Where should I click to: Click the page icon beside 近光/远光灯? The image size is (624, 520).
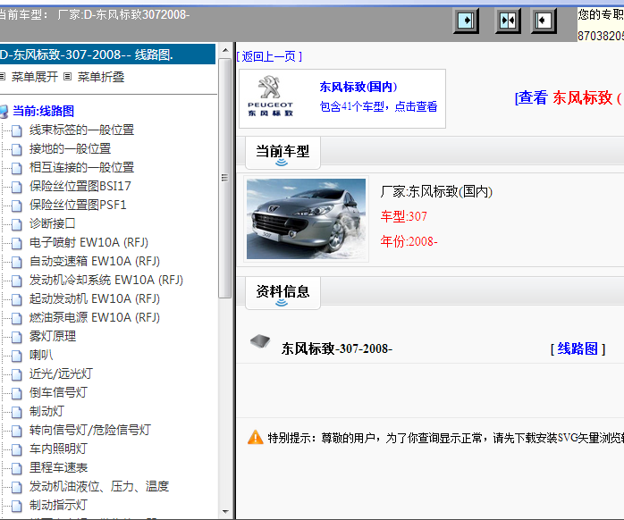[16, 374]
